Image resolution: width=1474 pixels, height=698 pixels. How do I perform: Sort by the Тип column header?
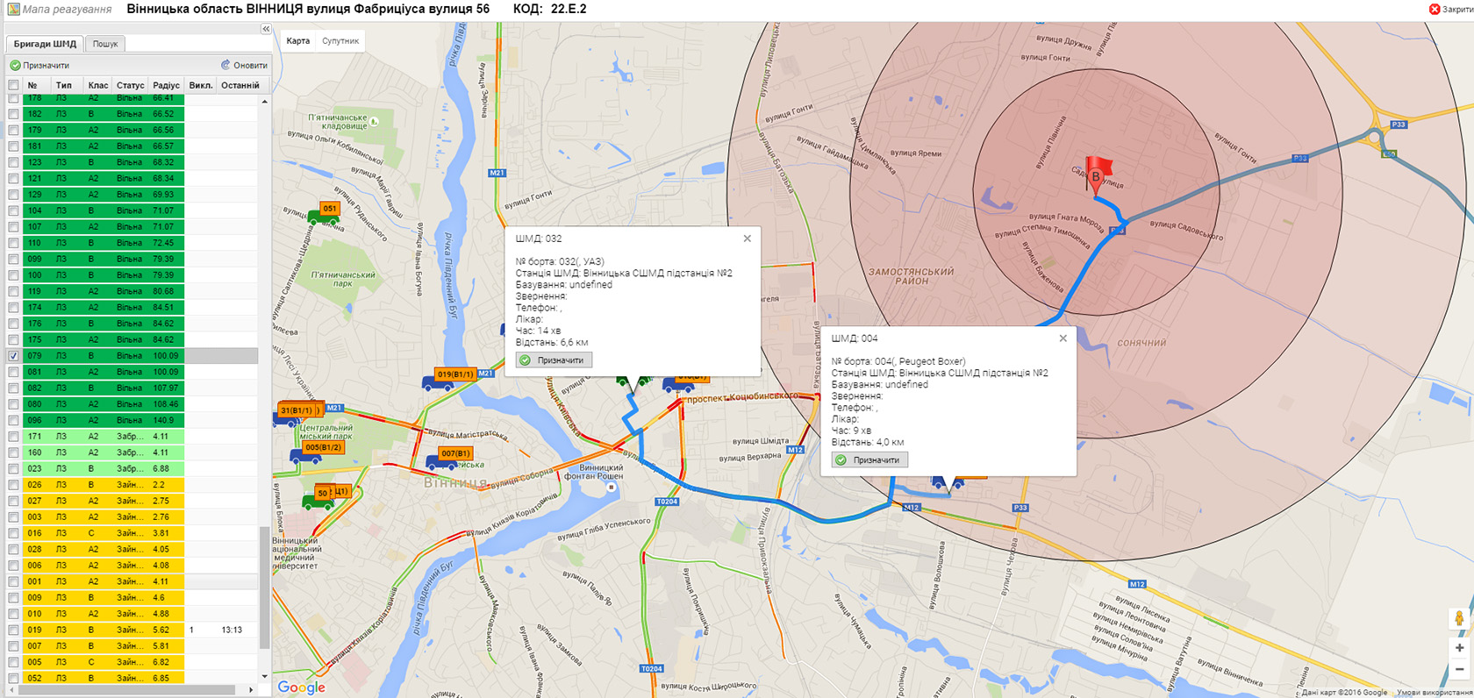coord(65,85)
